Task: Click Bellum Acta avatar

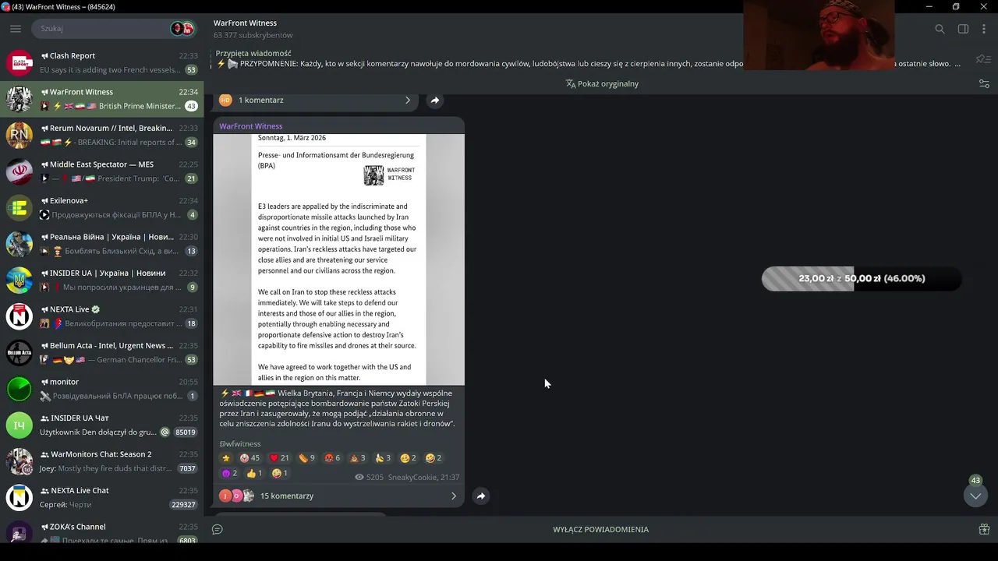Action: pos(19,352)
